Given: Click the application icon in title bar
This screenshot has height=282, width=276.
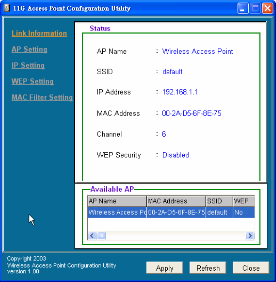Looking at the screenshot, I should (x=7, y=8).
